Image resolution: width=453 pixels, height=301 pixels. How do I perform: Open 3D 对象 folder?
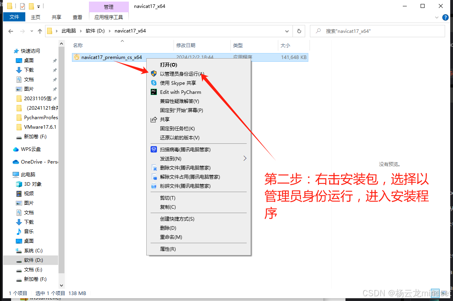point(33,184)
